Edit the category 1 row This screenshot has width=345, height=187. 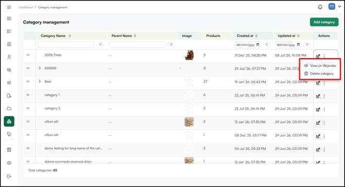click(318, 96)
